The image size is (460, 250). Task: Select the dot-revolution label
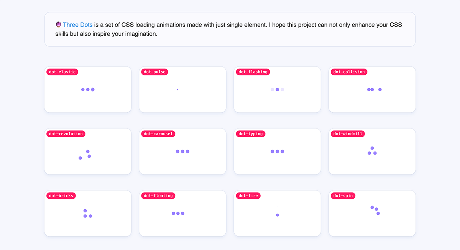click(66, 133)
